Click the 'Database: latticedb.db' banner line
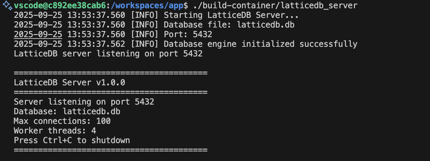Screen dimensions: 430x161 (x=67, y=111)
